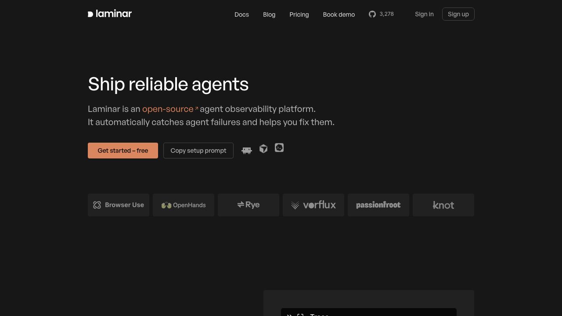562x316 pixels.
Task: Click the passionfroot logo tile
Action: pos(378,205)
